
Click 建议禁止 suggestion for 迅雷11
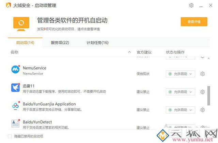coord(143,92)
